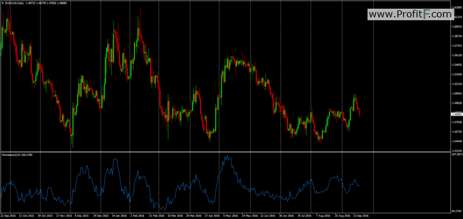Click the 1.52210 price scale label

point(457,84)
